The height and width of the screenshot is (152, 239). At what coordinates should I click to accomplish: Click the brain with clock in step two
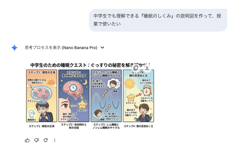coord(73,89)
